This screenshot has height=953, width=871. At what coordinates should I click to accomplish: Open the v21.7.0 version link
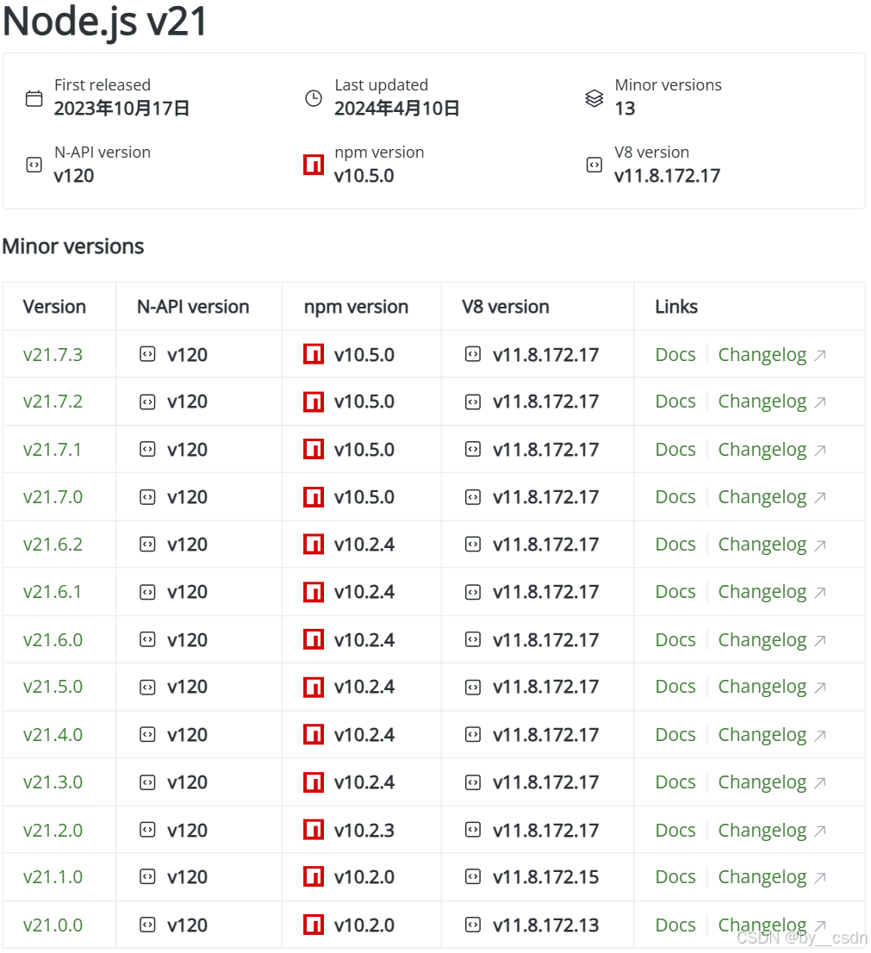[x=53, y=497]
